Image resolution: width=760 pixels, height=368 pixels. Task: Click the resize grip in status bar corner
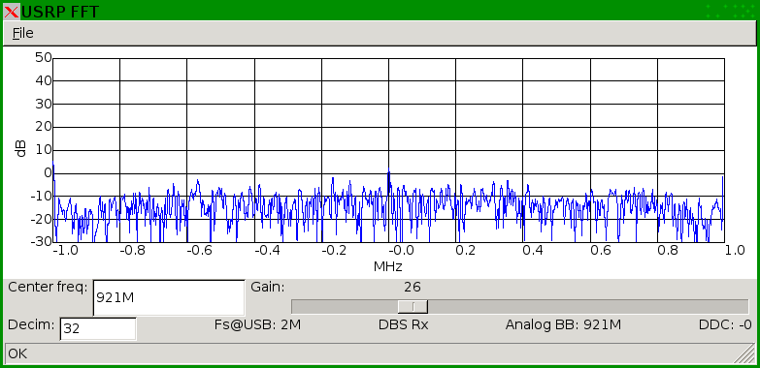[745, 354]
